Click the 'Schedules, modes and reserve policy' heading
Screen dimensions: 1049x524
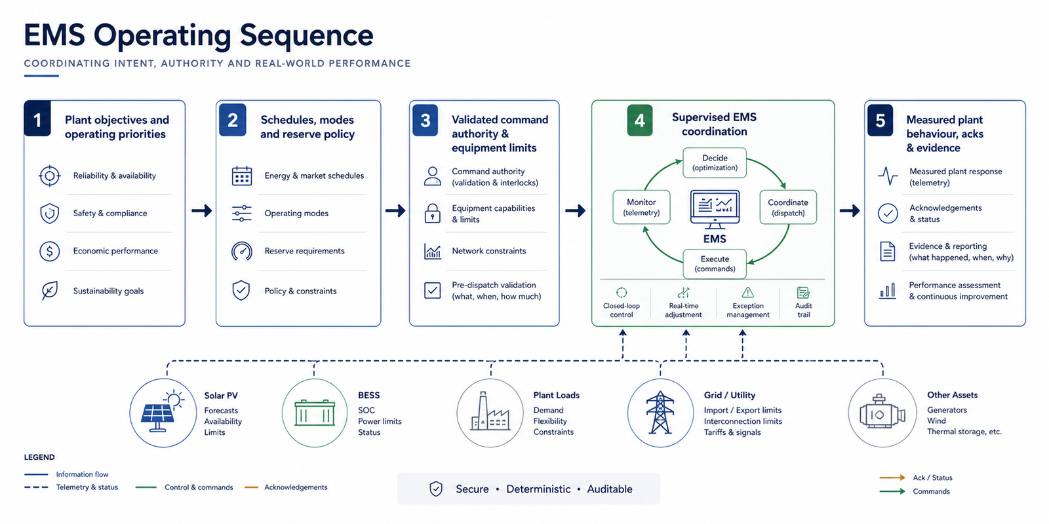point(307,127)
